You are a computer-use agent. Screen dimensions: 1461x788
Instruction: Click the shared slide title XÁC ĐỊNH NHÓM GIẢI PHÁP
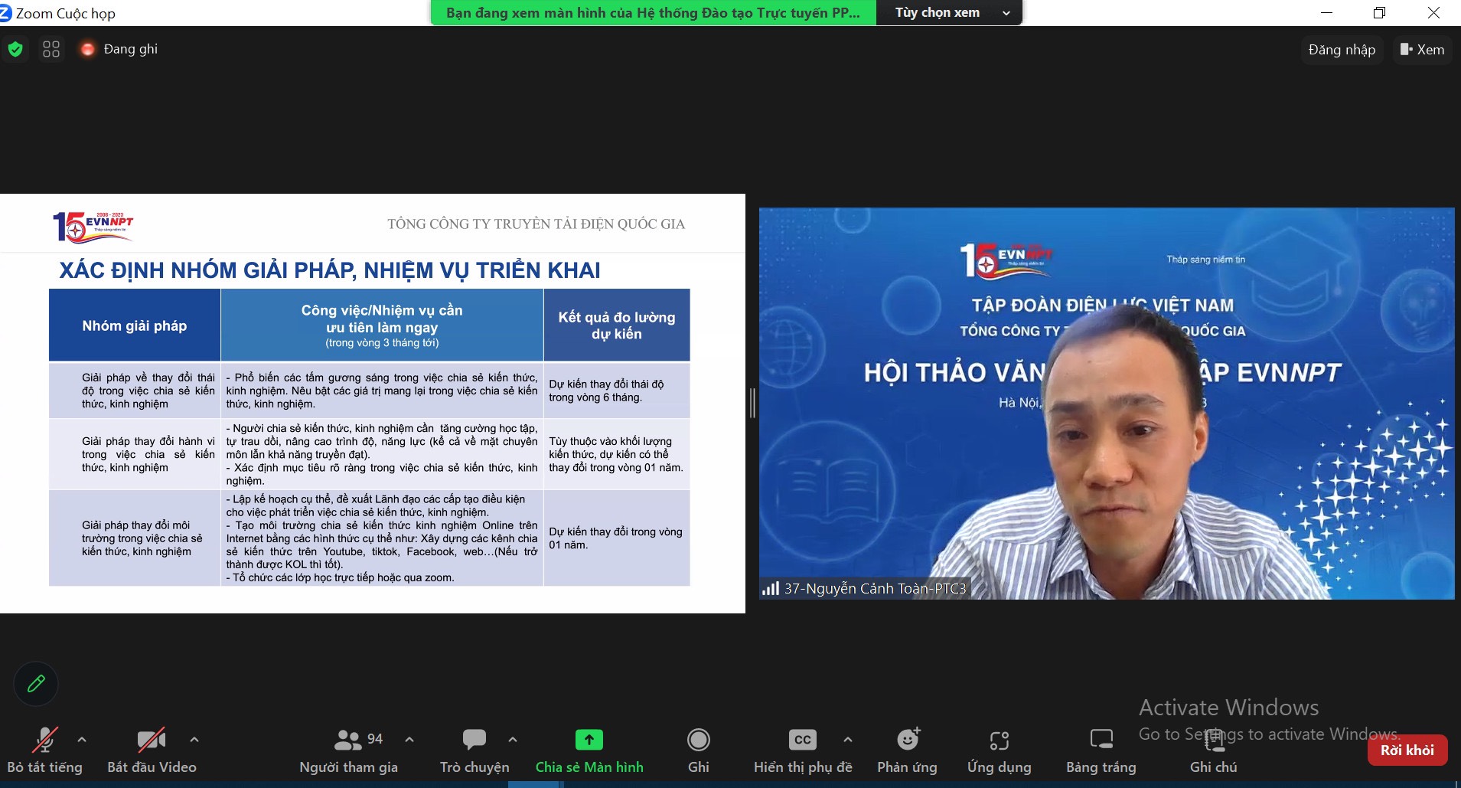(x=330, y=270)
